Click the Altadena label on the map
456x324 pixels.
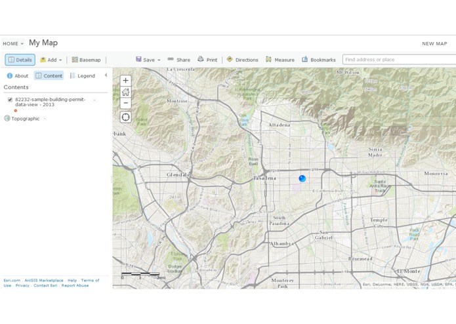280,125
